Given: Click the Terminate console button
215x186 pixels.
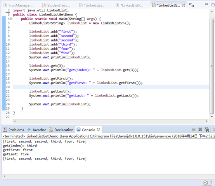Looking at the screenshot, I should (194, 129).
